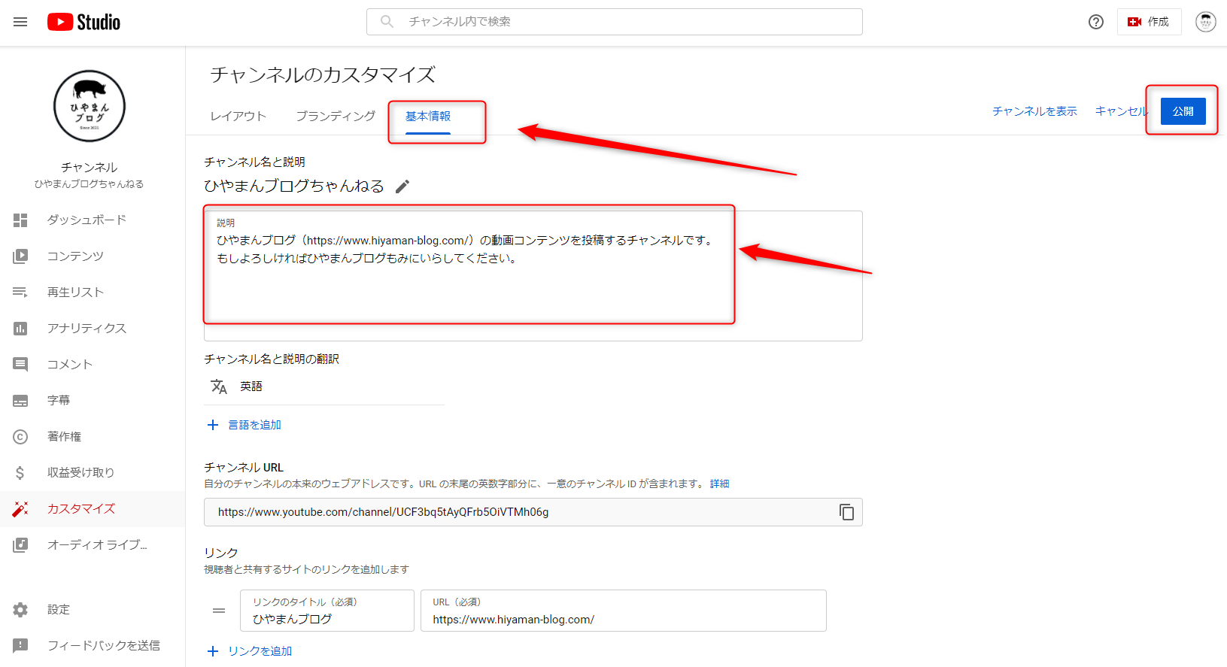Select the 基本情報 tab

[x=428, y=116]
